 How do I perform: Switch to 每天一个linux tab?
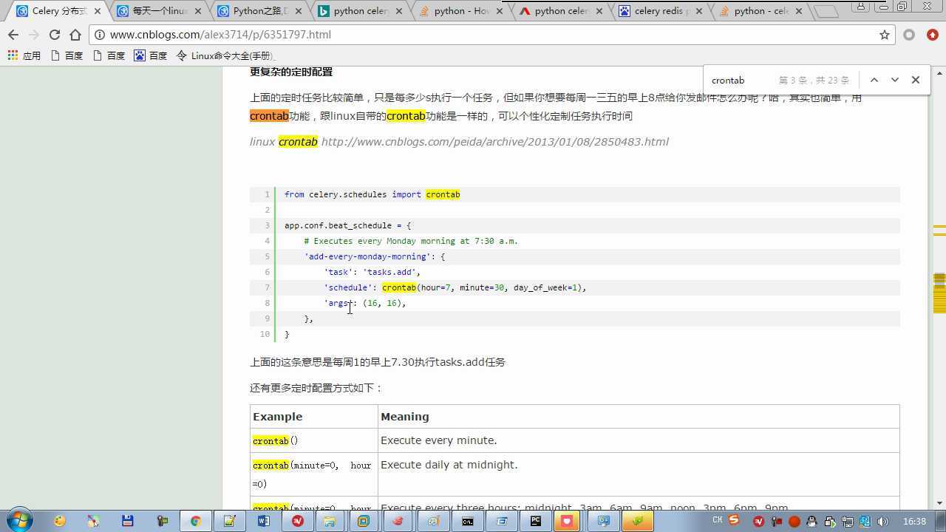(x=158, y=11)
